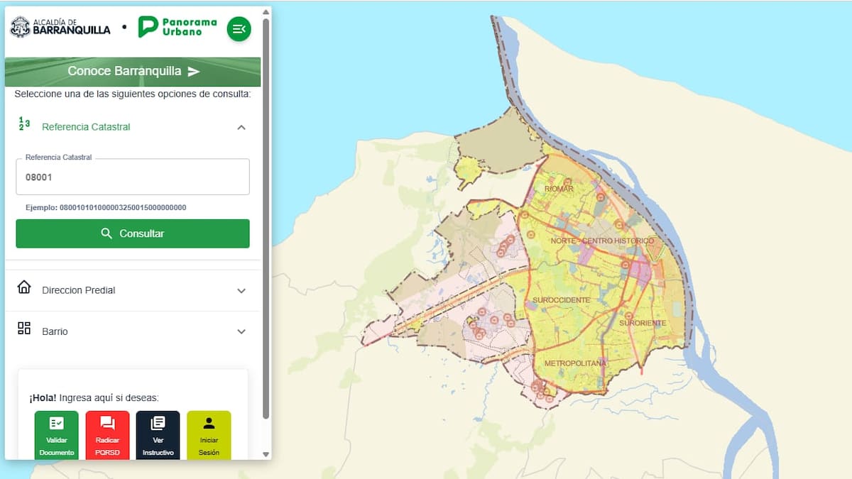
Task: Open Radicar PQRSD red tile
Action: (x=107, y=434)
